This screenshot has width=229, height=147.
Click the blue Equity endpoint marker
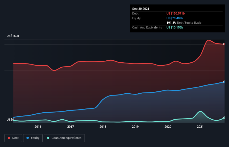224,82
